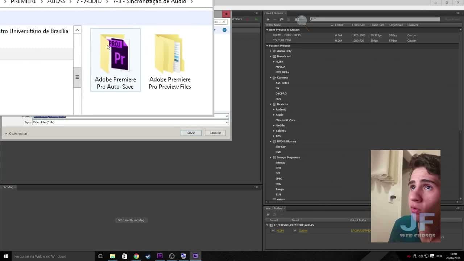Open the Tipo file type dropdown

tap(227, 122)
